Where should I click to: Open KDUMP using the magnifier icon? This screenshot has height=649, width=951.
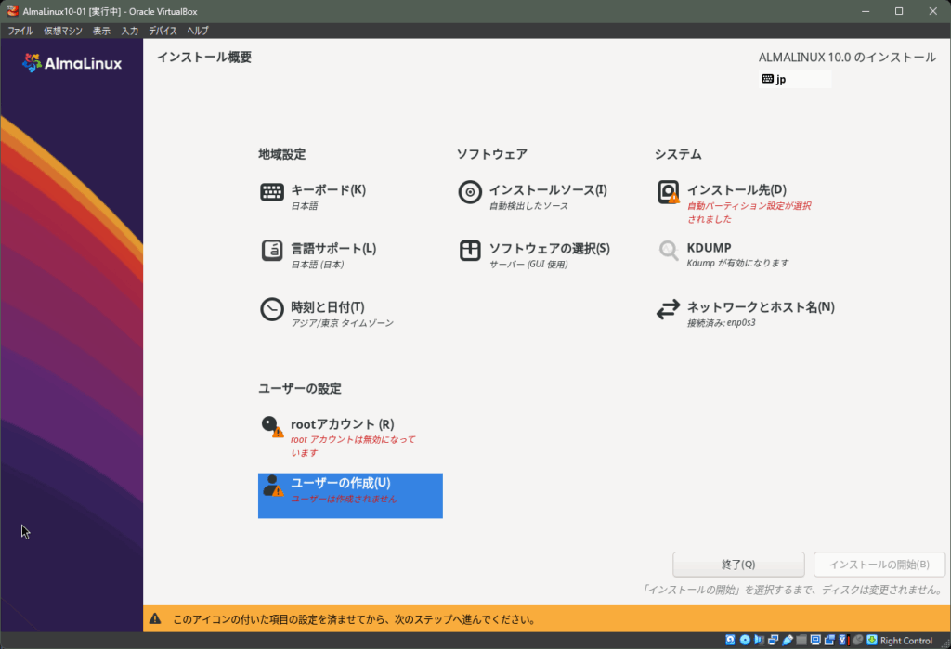pyautogui.click(x=669, y=250)
